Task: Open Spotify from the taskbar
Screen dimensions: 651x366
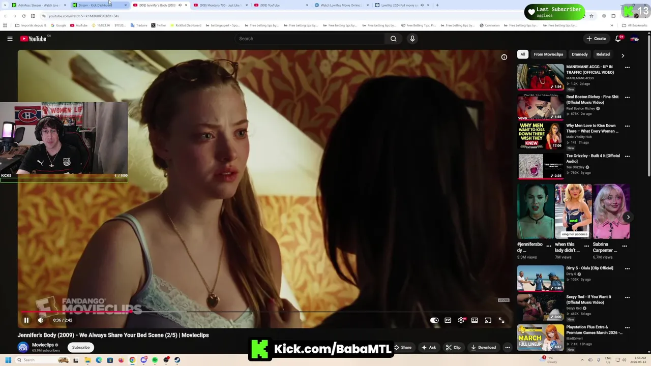Action: [x=155, y=360]
